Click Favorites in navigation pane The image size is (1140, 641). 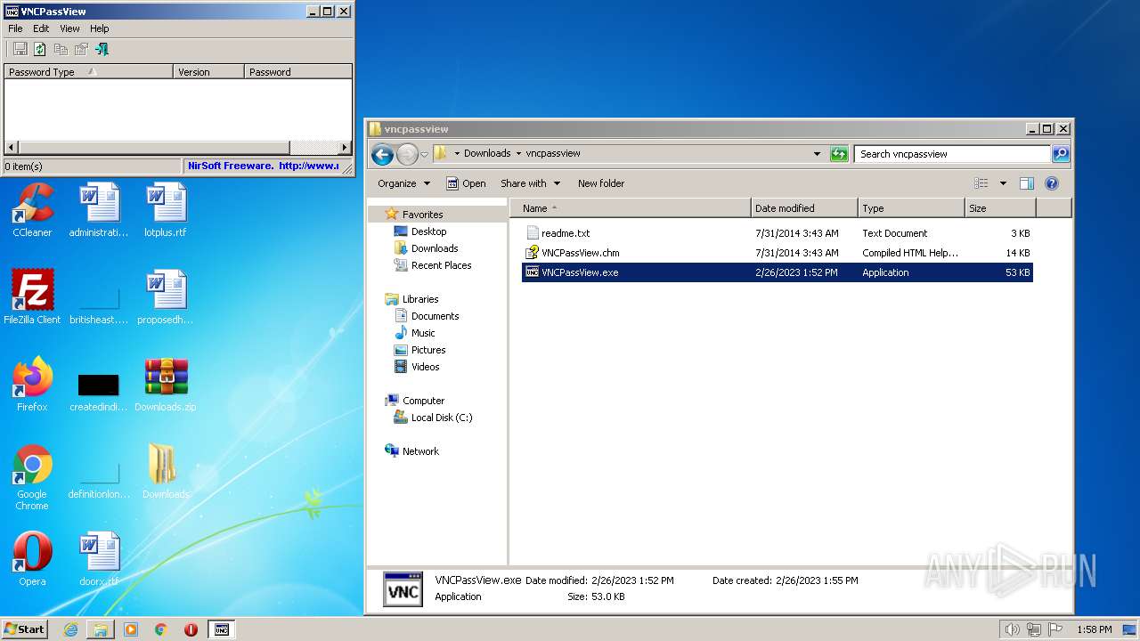coord(422,215)
